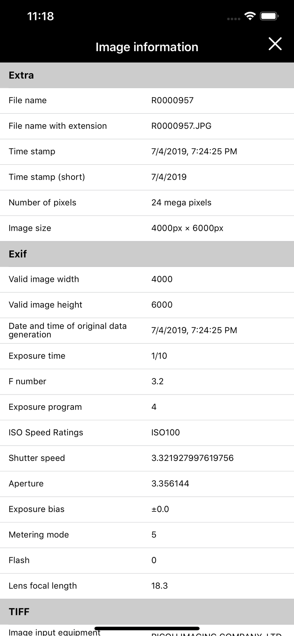Select the Shutter speed value
Viewport: 294px width, 636px height.
192,458
